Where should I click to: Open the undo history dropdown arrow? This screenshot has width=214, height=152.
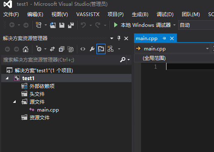(x=91, y=25)
